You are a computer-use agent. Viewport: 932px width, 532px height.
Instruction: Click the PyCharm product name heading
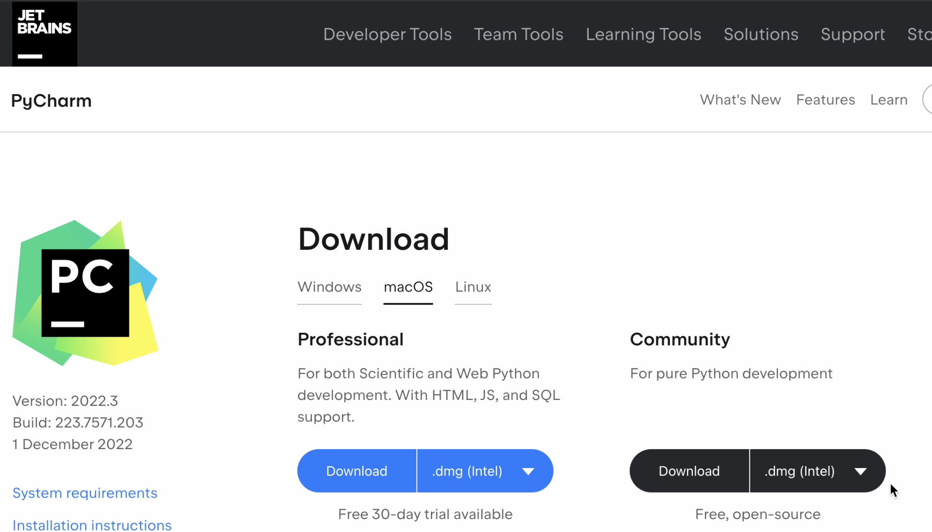[x=51, y=101]
